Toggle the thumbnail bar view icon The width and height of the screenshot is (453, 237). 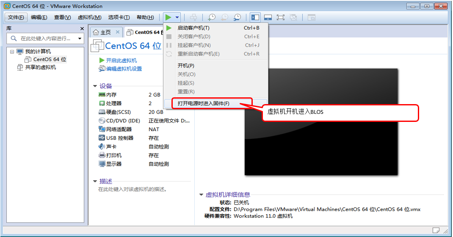pos(268,17)
